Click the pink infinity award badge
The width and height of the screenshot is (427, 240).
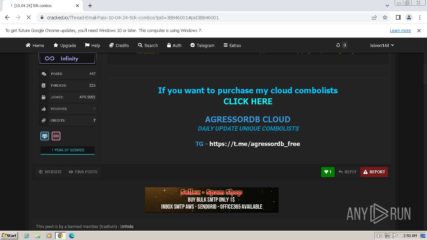pos(56,136)
